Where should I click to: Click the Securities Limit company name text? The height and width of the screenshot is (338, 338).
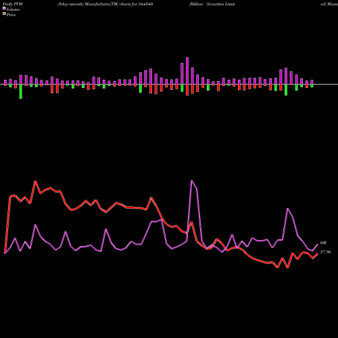click(x=221, y=4)
